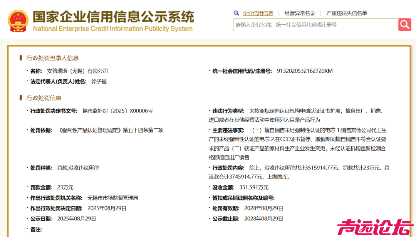
Task: Click the magnifier icon beside 企业信用信息
Action: (x=236, y=13)
